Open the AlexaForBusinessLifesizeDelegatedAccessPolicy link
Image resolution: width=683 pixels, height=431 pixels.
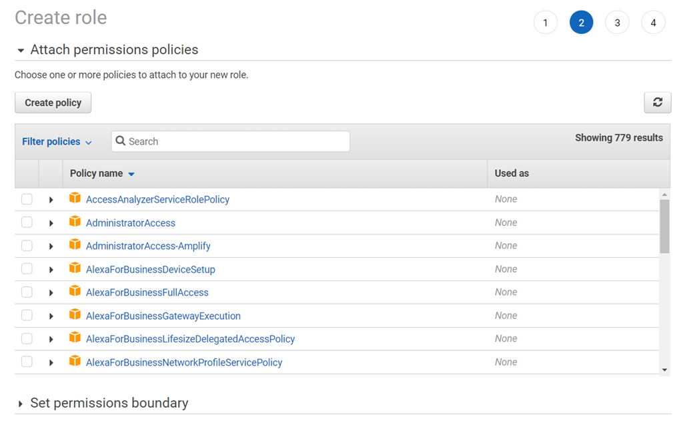click(x=190, y=339)
